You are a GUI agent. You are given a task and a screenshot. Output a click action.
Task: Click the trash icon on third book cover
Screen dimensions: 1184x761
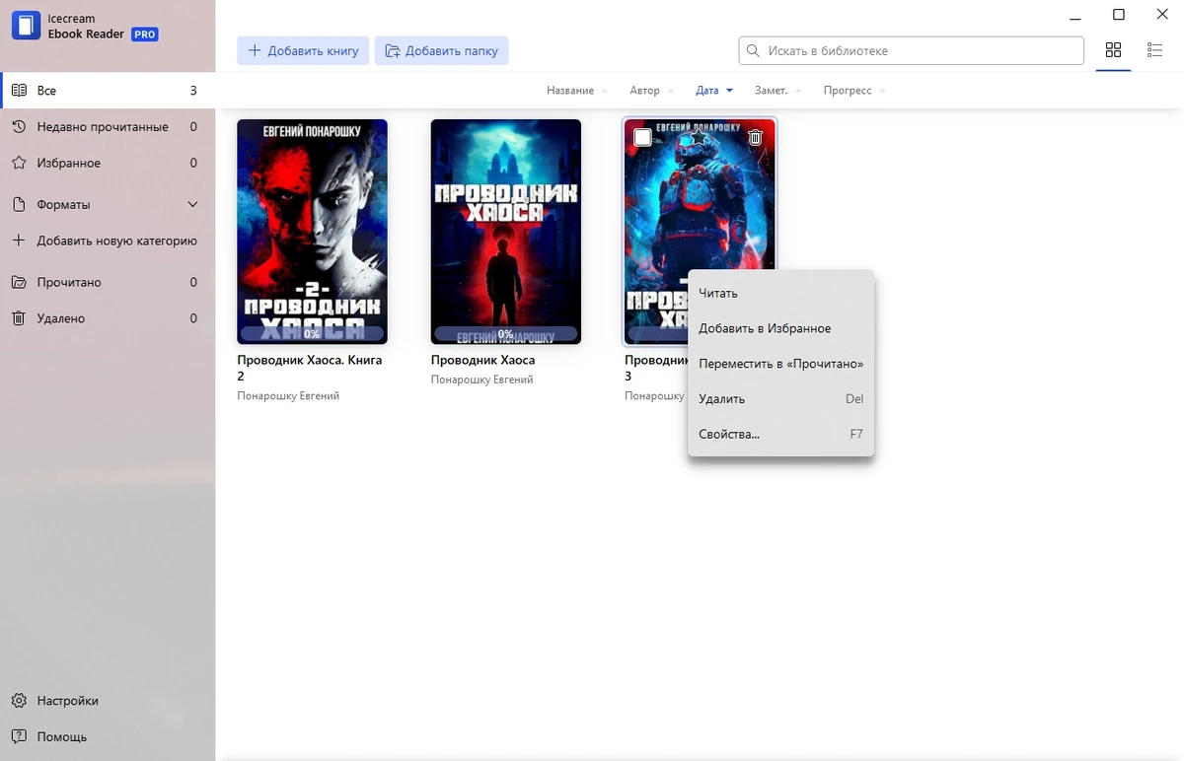point(755,138)
